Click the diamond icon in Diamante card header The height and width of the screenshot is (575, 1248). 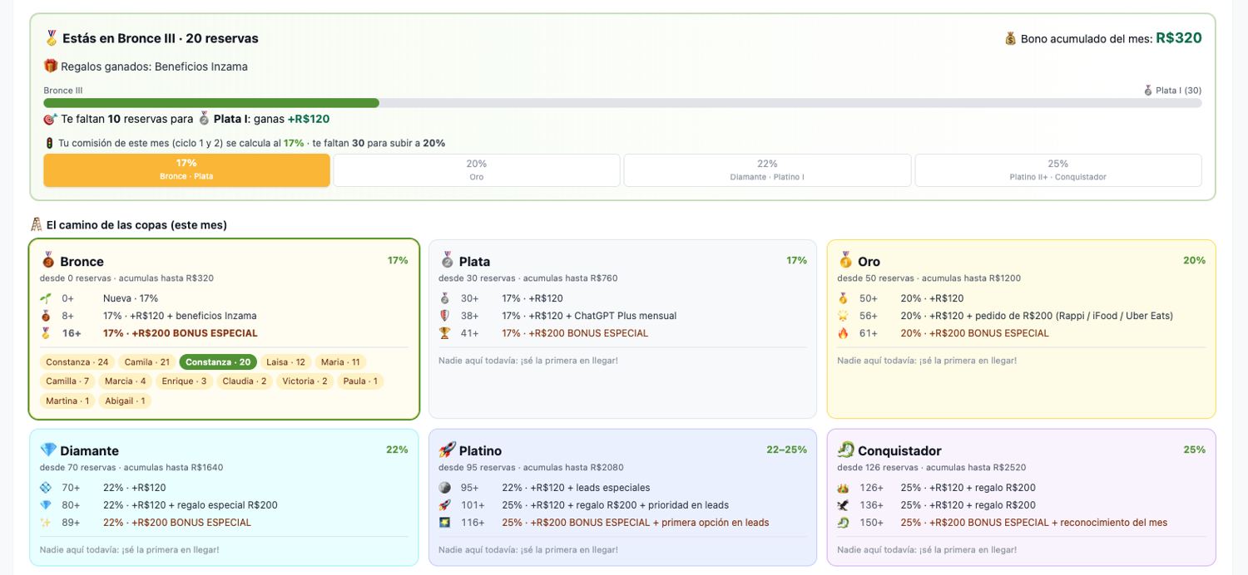48,450
